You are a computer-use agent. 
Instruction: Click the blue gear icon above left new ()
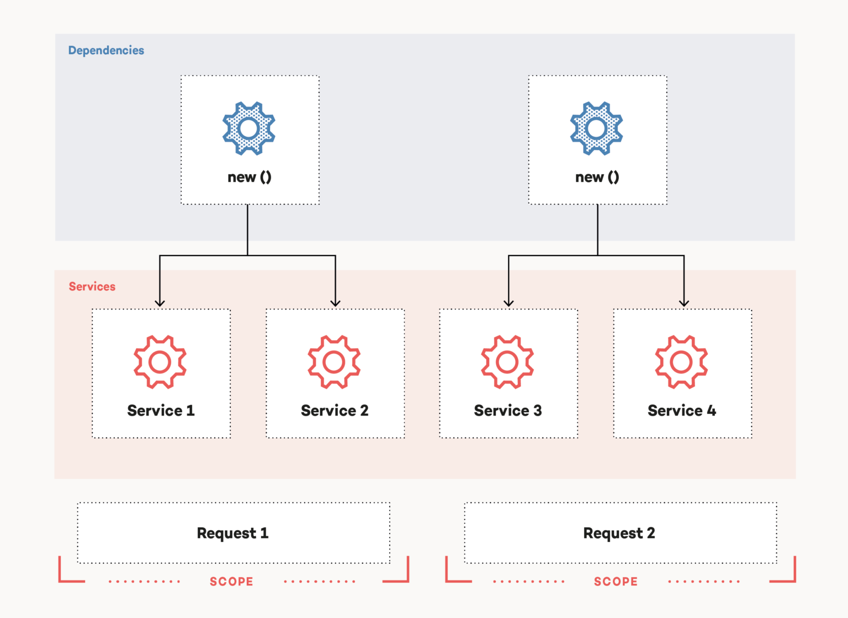[x=248, y=128]
